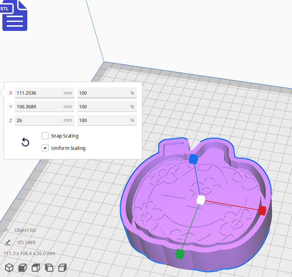Image resolution: width=292 pixels, height=277 pixels.
Task: Select the Left view cube icon
Action: pos(49,268)
